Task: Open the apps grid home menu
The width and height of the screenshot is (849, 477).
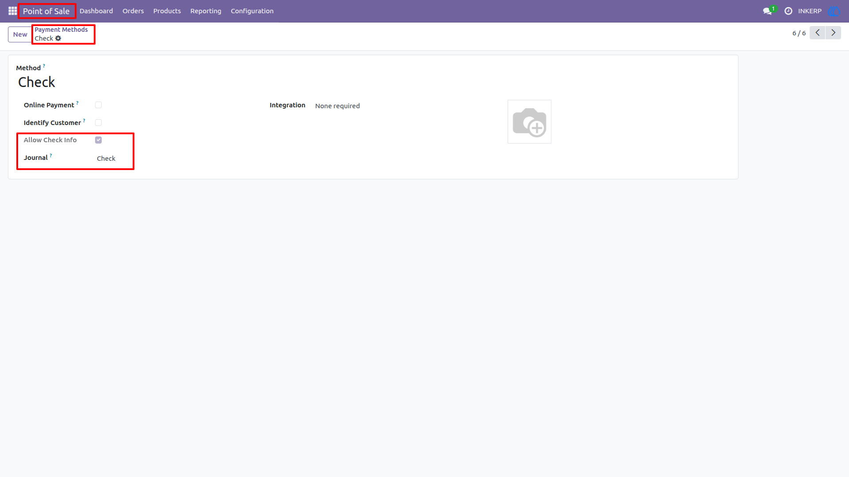Action: [12, 11]
